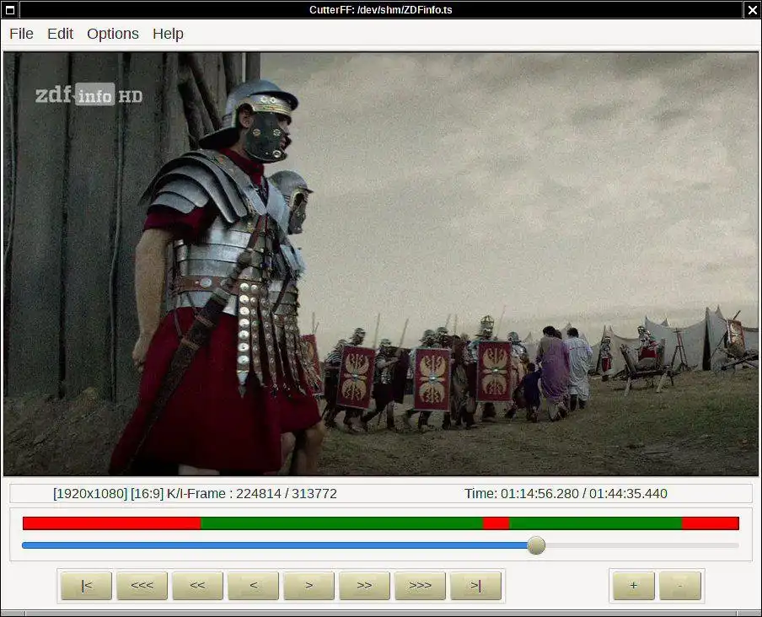Click the first red segment of cut bar

(x=112, y=523)
